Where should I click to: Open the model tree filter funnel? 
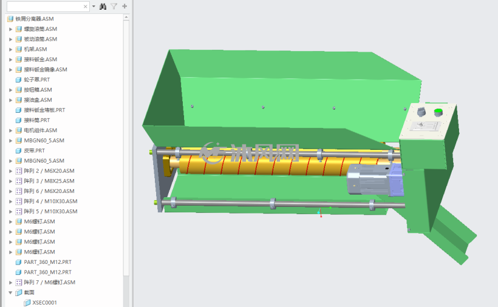coord(114,6)
